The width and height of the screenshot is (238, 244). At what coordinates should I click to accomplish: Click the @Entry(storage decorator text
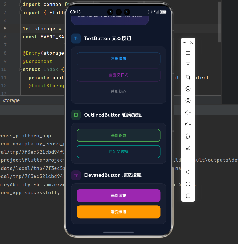pos(43,53)
